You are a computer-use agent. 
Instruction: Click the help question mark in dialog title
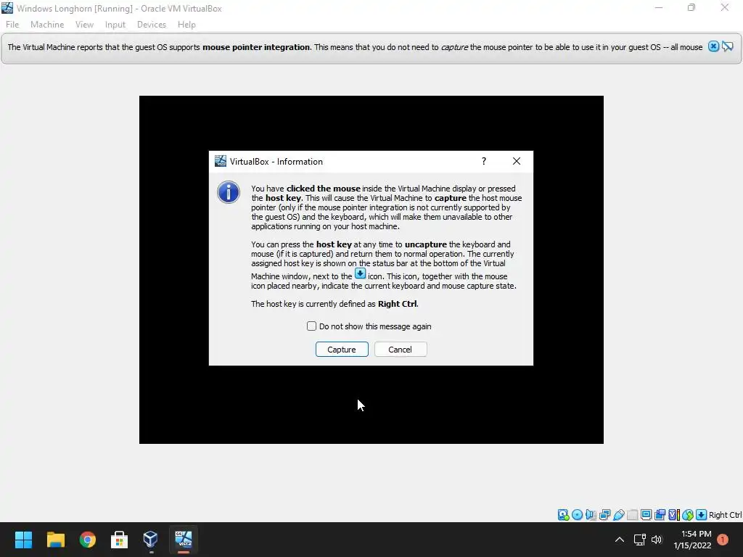(484, 161)
